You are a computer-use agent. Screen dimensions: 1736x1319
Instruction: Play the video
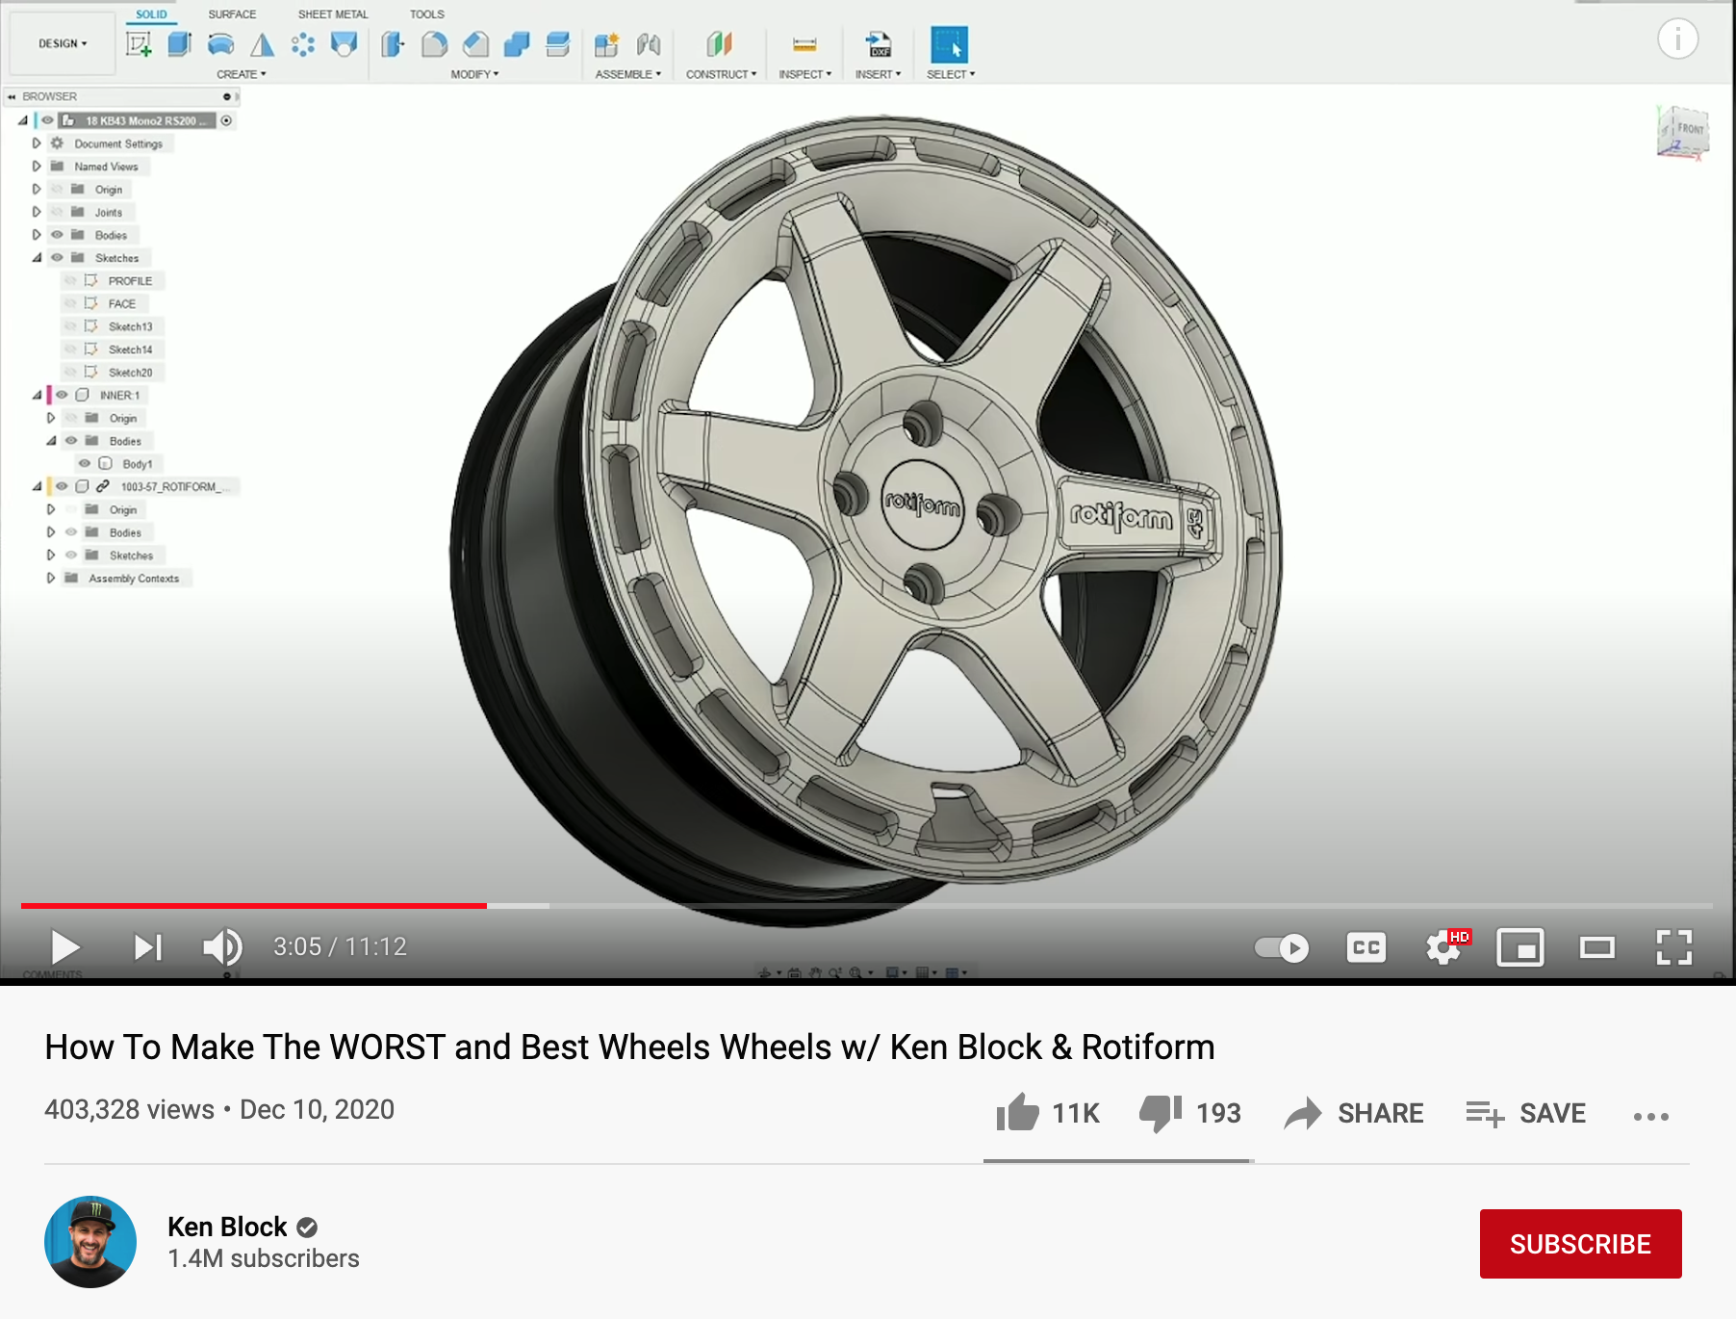coord(65,947)
